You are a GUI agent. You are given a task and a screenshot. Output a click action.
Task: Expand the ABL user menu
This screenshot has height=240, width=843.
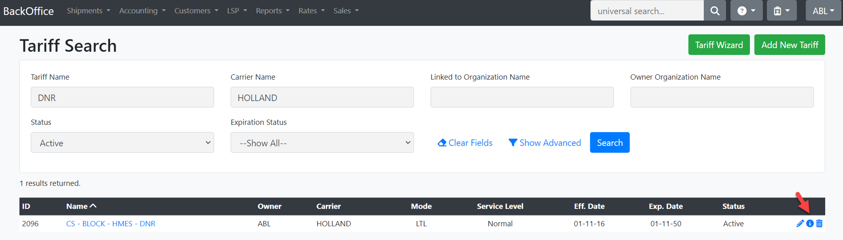coord(823,11)
